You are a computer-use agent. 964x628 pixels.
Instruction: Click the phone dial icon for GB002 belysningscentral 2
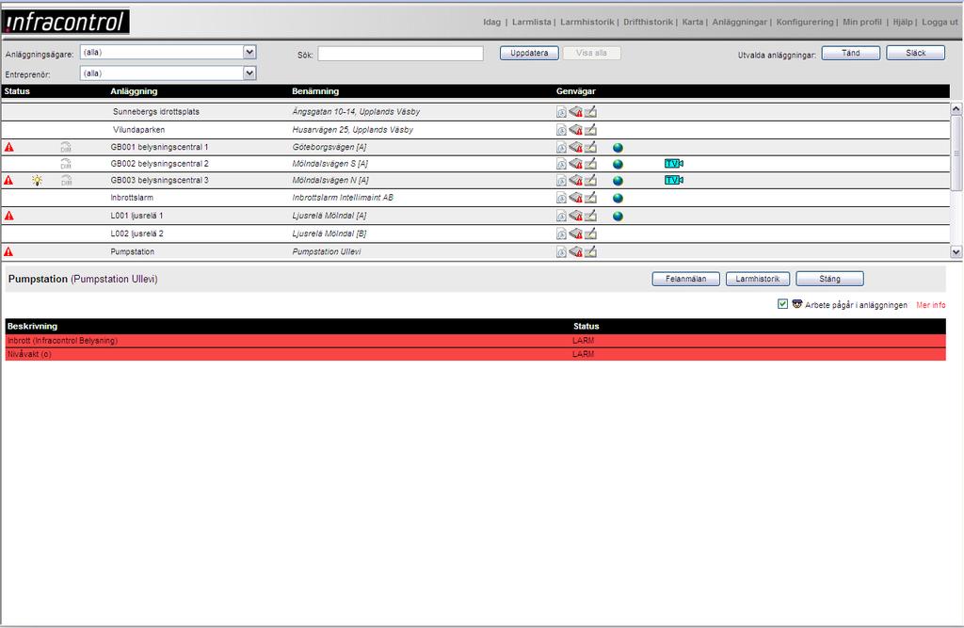(x=66, y=164)
